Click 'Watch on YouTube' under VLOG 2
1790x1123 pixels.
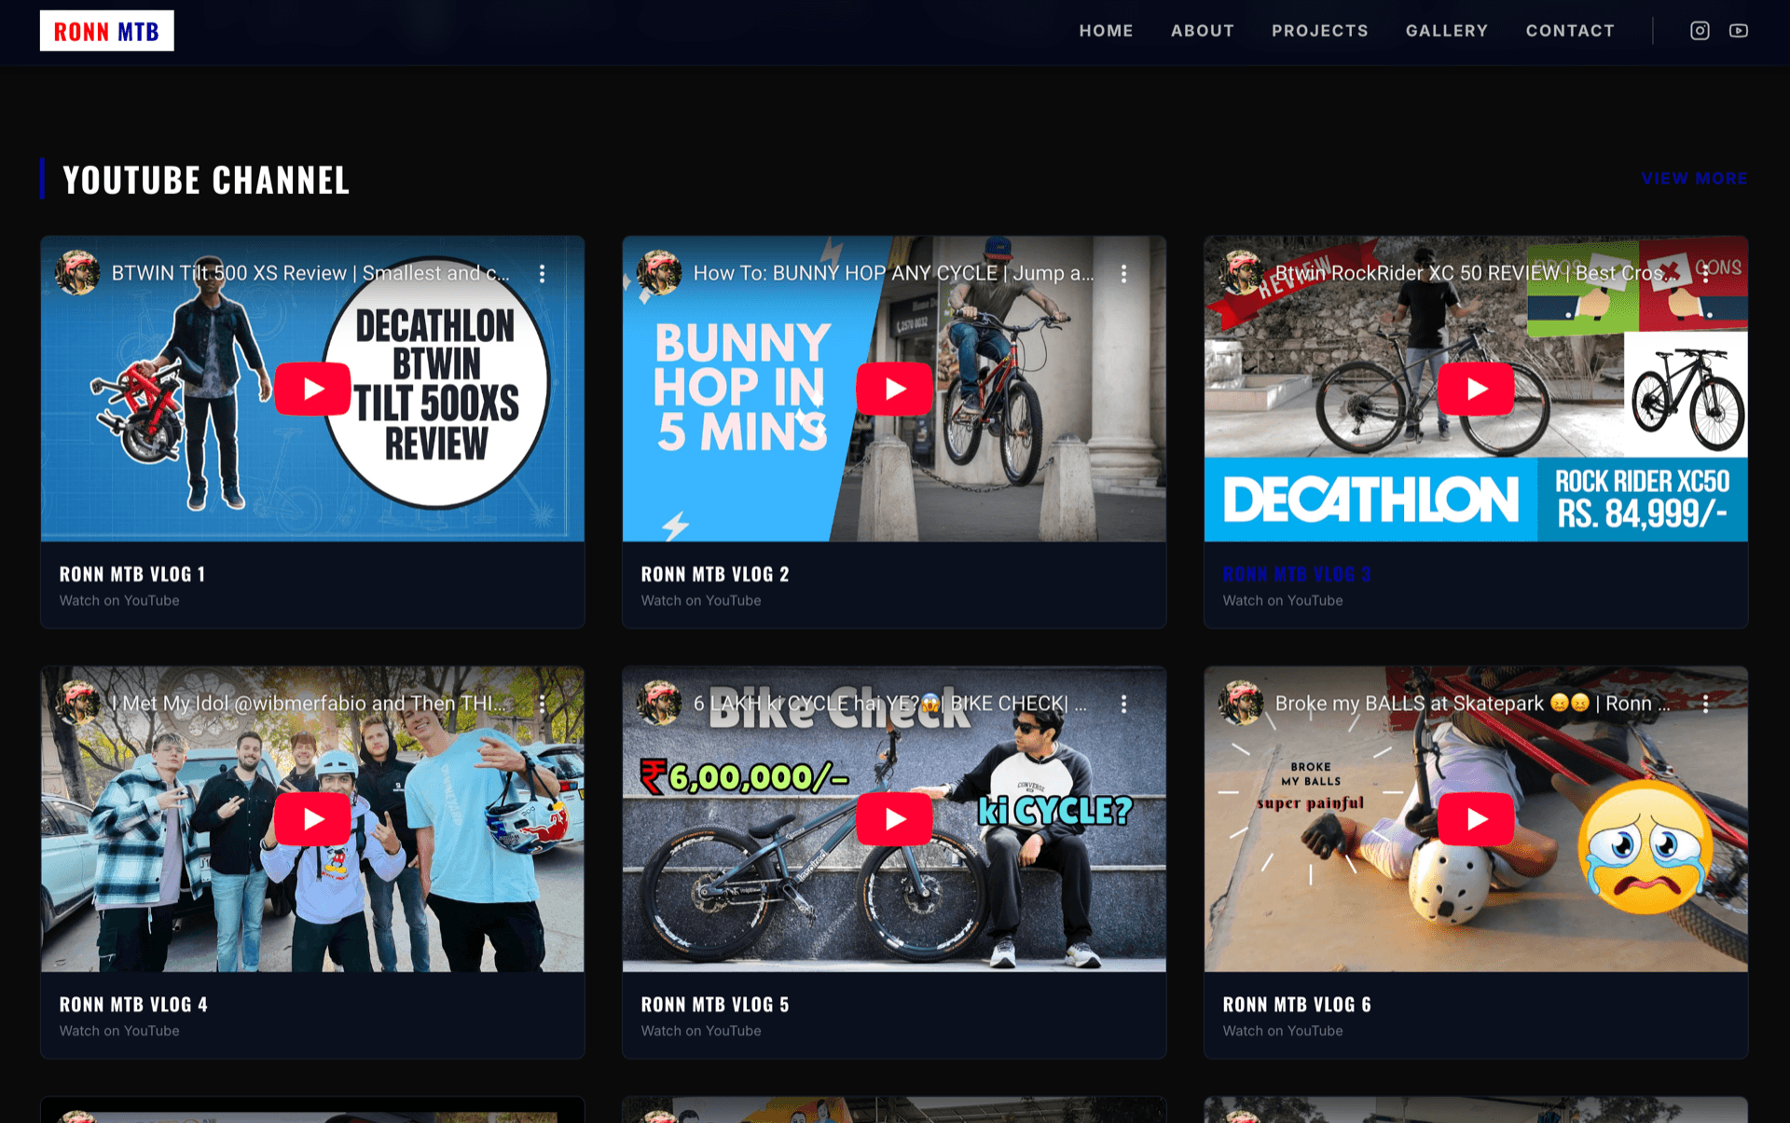point(701,601)
